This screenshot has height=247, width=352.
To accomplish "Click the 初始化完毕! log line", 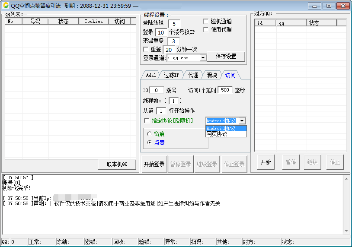I will [x=16, y=188].
